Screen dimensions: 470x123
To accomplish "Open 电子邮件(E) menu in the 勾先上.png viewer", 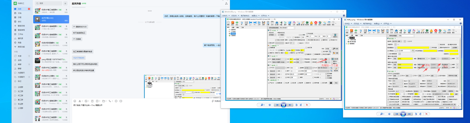I will click(x=368, y=24).
